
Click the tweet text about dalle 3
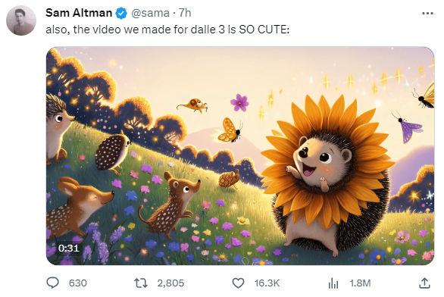coord(167,30)
